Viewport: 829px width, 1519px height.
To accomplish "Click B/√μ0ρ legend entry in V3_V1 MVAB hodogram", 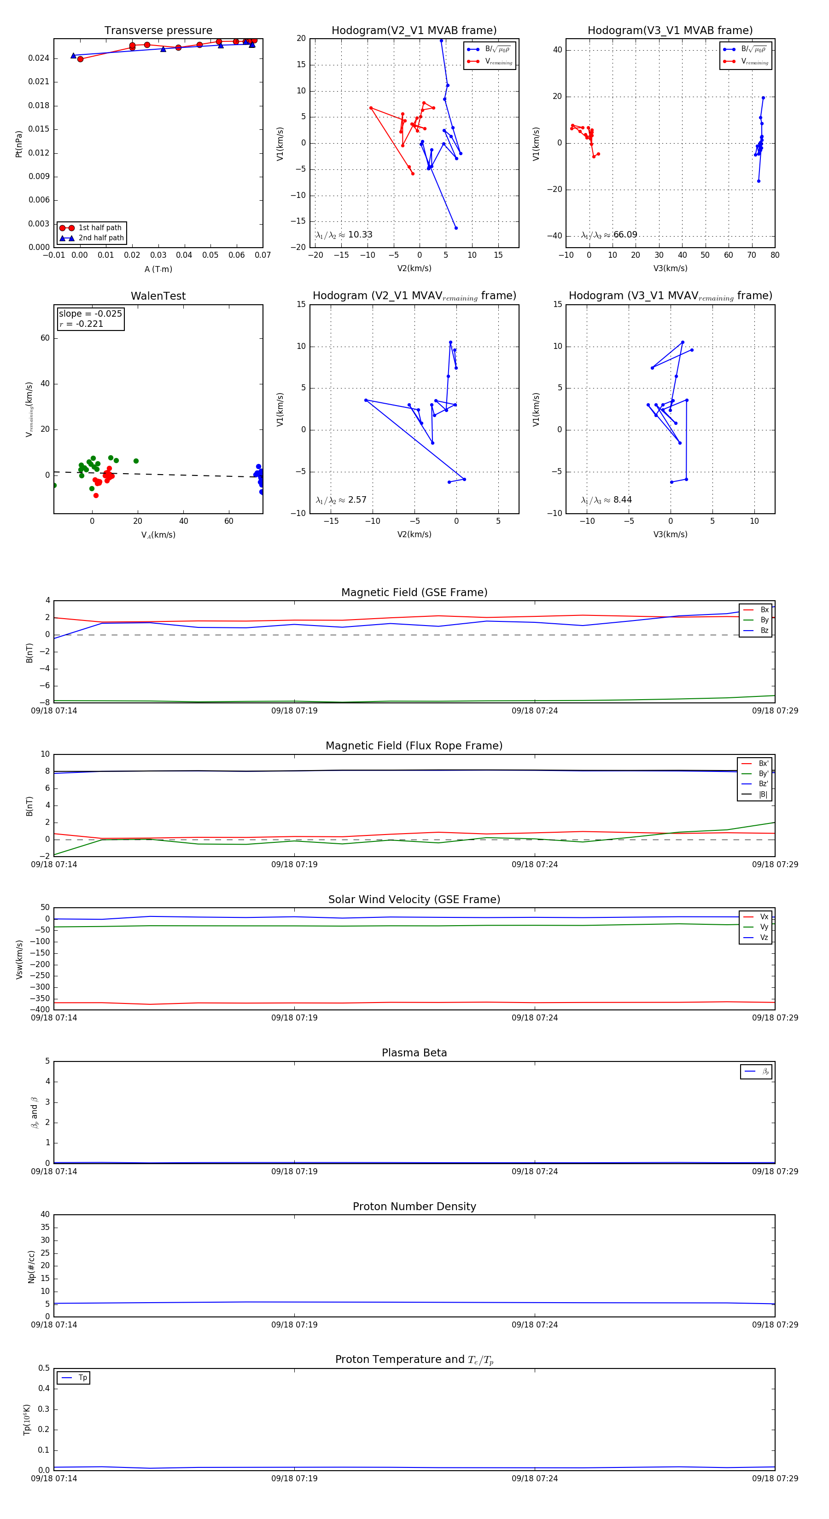I will (x=745, y=50).
